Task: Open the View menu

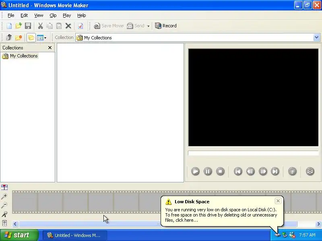Action: [x=39, y=15]
